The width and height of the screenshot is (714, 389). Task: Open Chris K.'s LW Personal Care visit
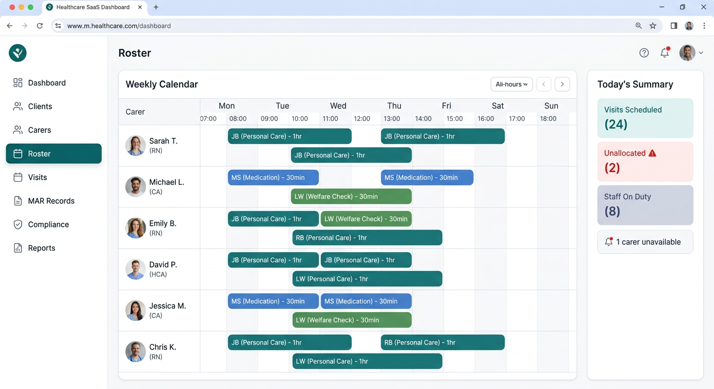(x=367, y=361)
